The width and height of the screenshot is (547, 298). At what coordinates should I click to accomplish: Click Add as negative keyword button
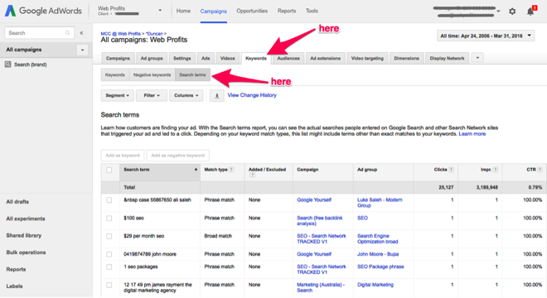pyautogui.click(x=178, y=156)
